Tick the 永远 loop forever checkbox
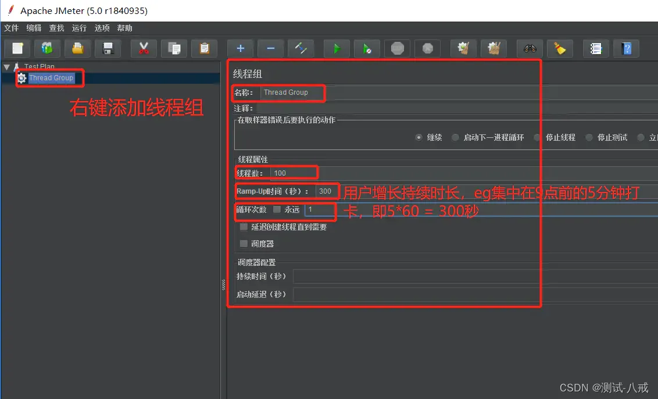 pyautogui.click(x=277, y=209)
